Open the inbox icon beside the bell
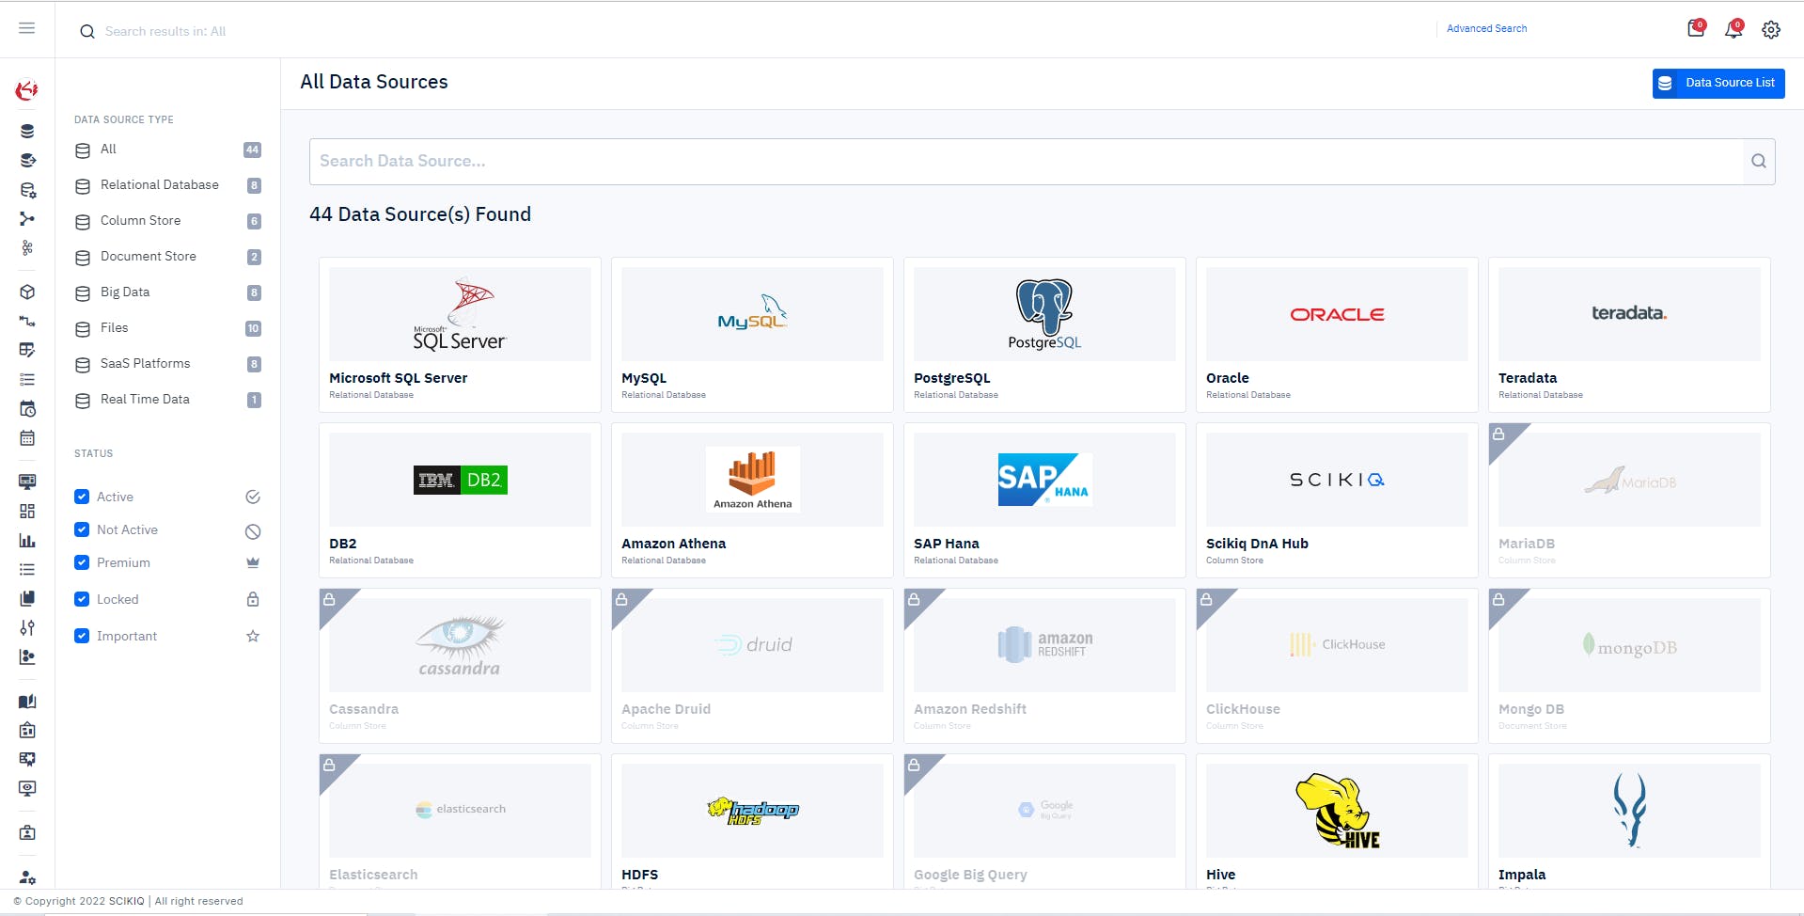The height and width of the screenshot is (916, 1804). 1696,28
